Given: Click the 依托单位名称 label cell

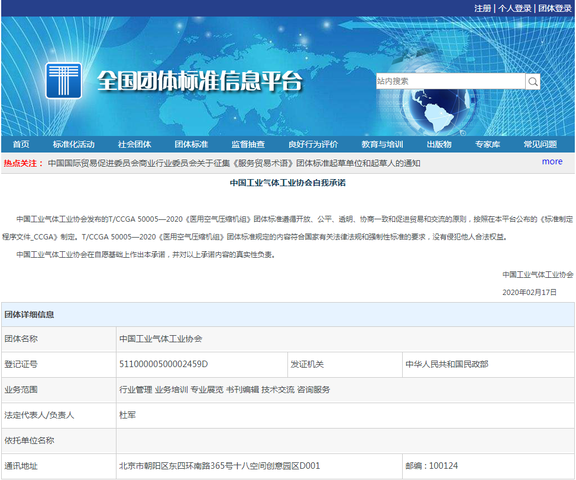Looking at the screenshot, I should (59, 441).
